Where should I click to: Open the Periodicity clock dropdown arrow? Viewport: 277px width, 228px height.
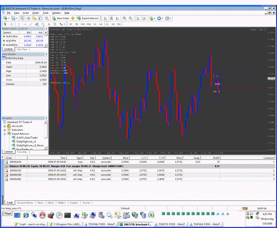point(162,18)
